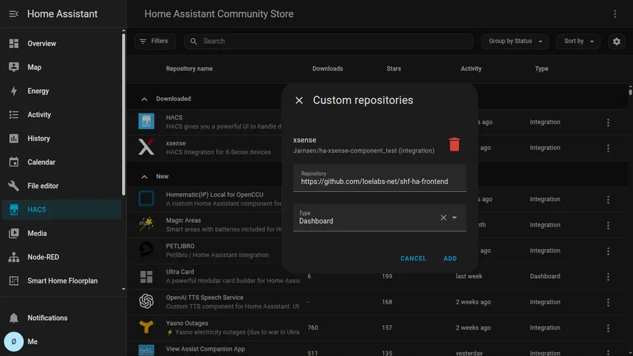
Task: Open the HACS row overflow menu
Action: [x=608, y=123]
